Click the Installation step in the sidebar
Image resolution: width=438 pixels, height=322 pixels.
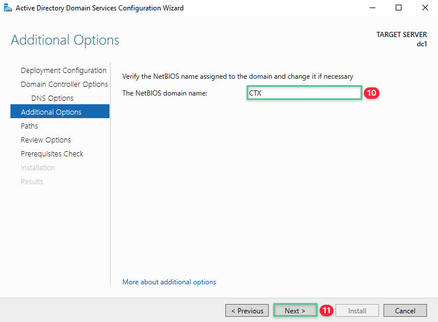point(38,168)
